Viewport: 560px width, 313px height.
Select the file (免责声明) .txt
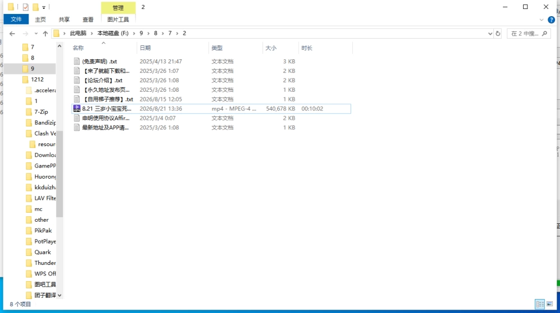click(x=100, y=62)
